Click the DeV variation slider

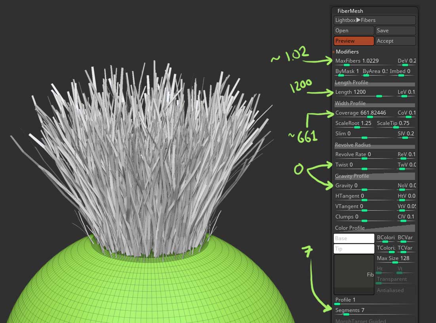[407, 62]
